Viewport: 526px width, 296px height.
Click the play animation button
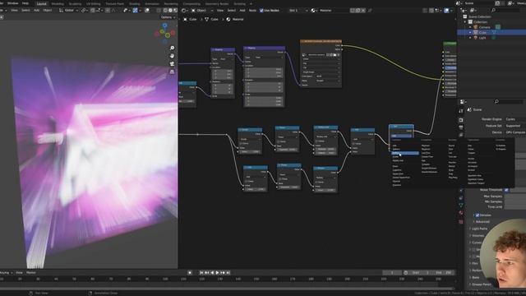[217, 273]
